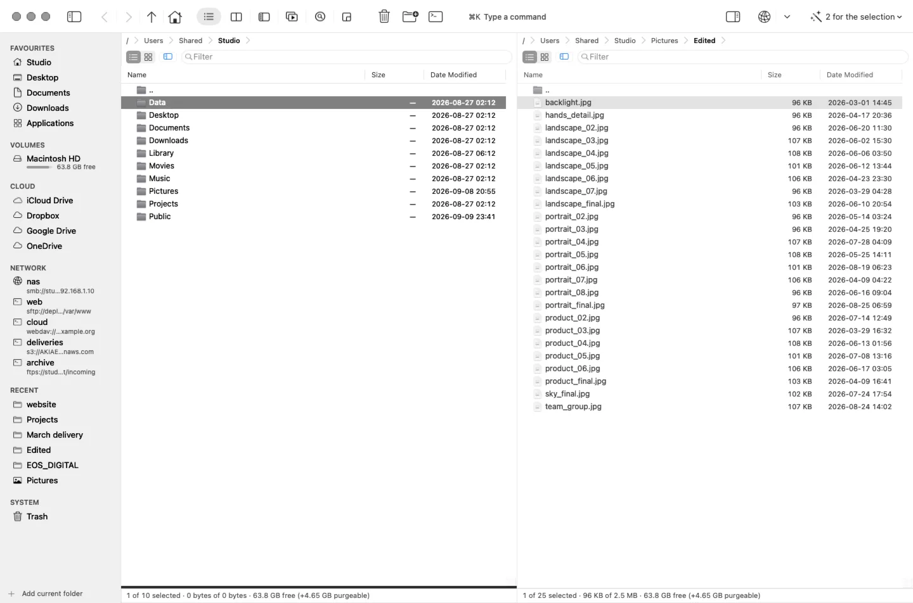Switch left pane to icon grid view
Viewport: 913px width, 603px height.
148,57
